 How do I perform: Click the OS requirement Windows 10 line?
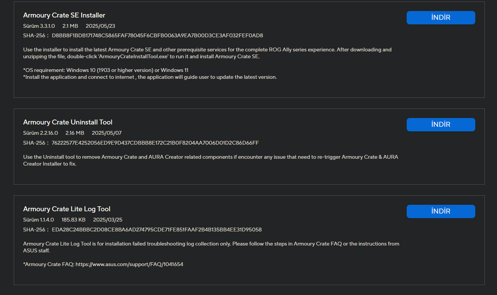click(x=106, y=70)
